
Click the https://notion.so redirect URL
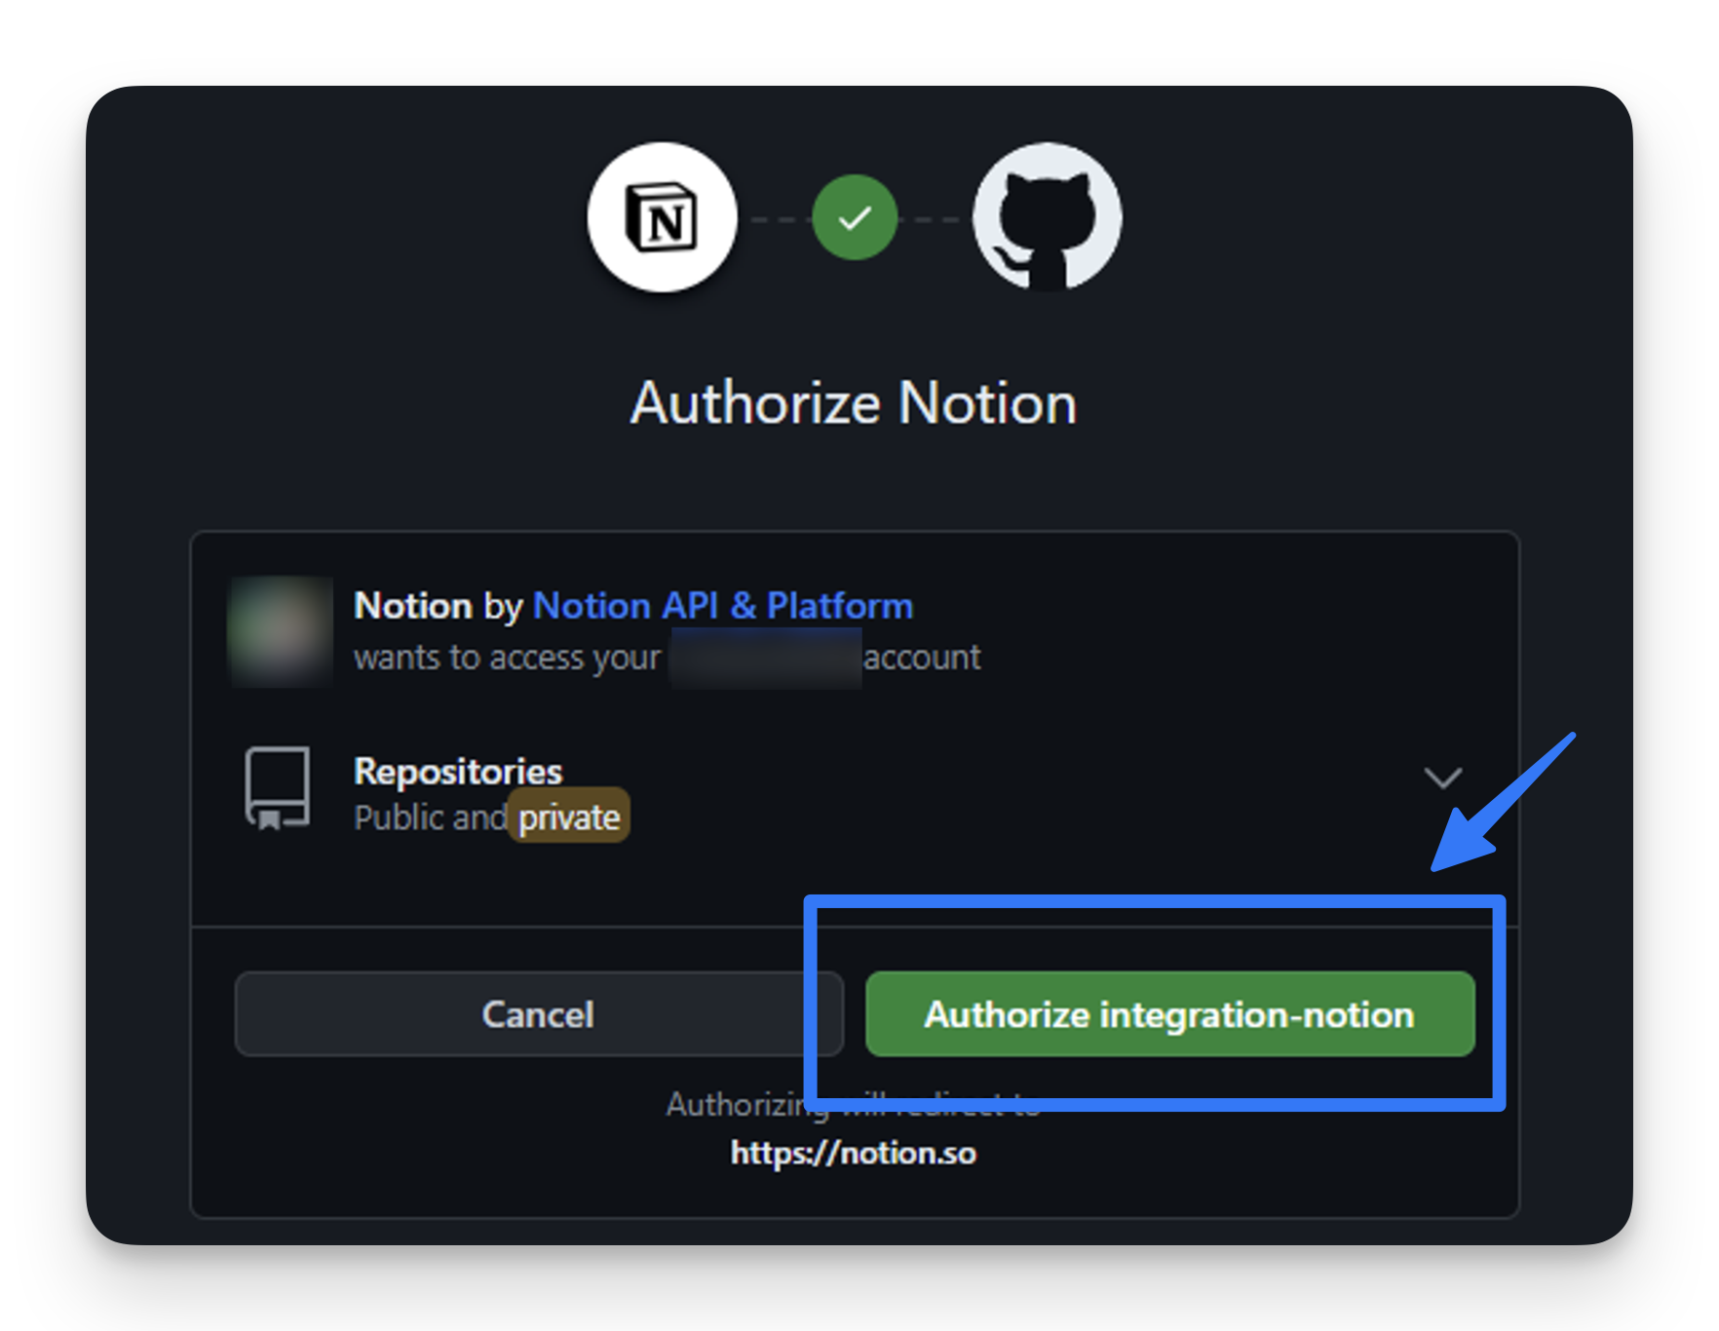[x=854, y=1153]
